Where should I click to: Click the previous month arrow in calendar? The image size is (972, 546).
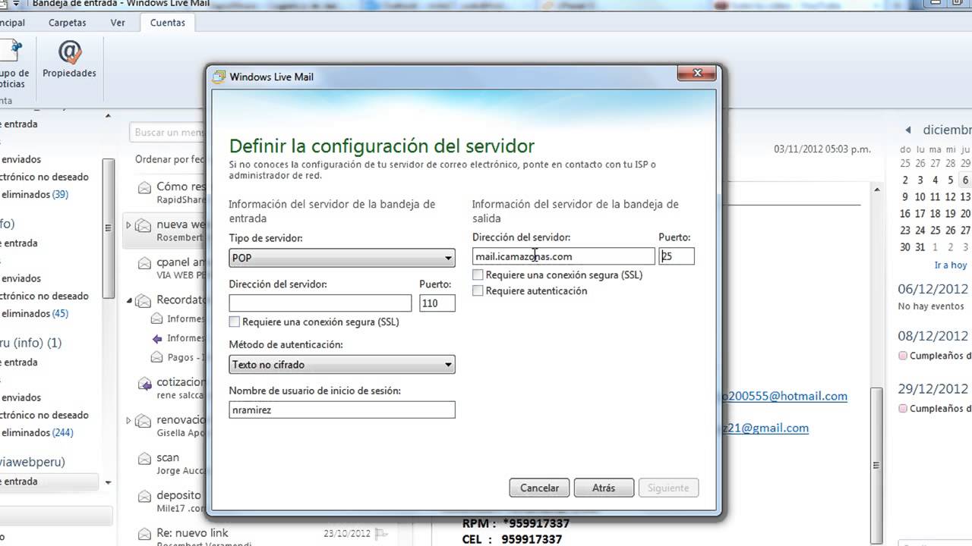908,130
